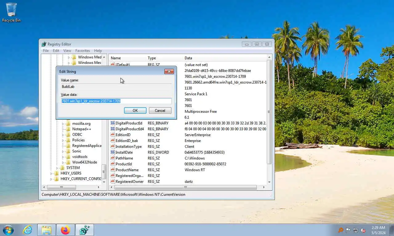Screen dimensions: 394x236
Task: Click the Value name field showing BuildLab
Action: 116,87
